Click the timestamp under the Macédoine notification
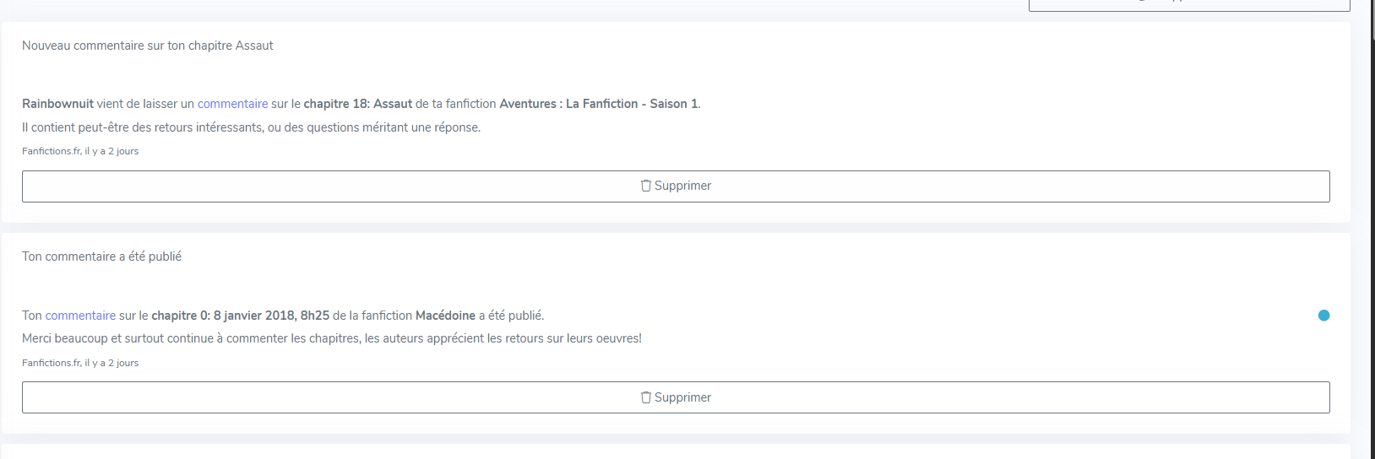Viewport: 1375px width, 459px height. pos(80,363)
